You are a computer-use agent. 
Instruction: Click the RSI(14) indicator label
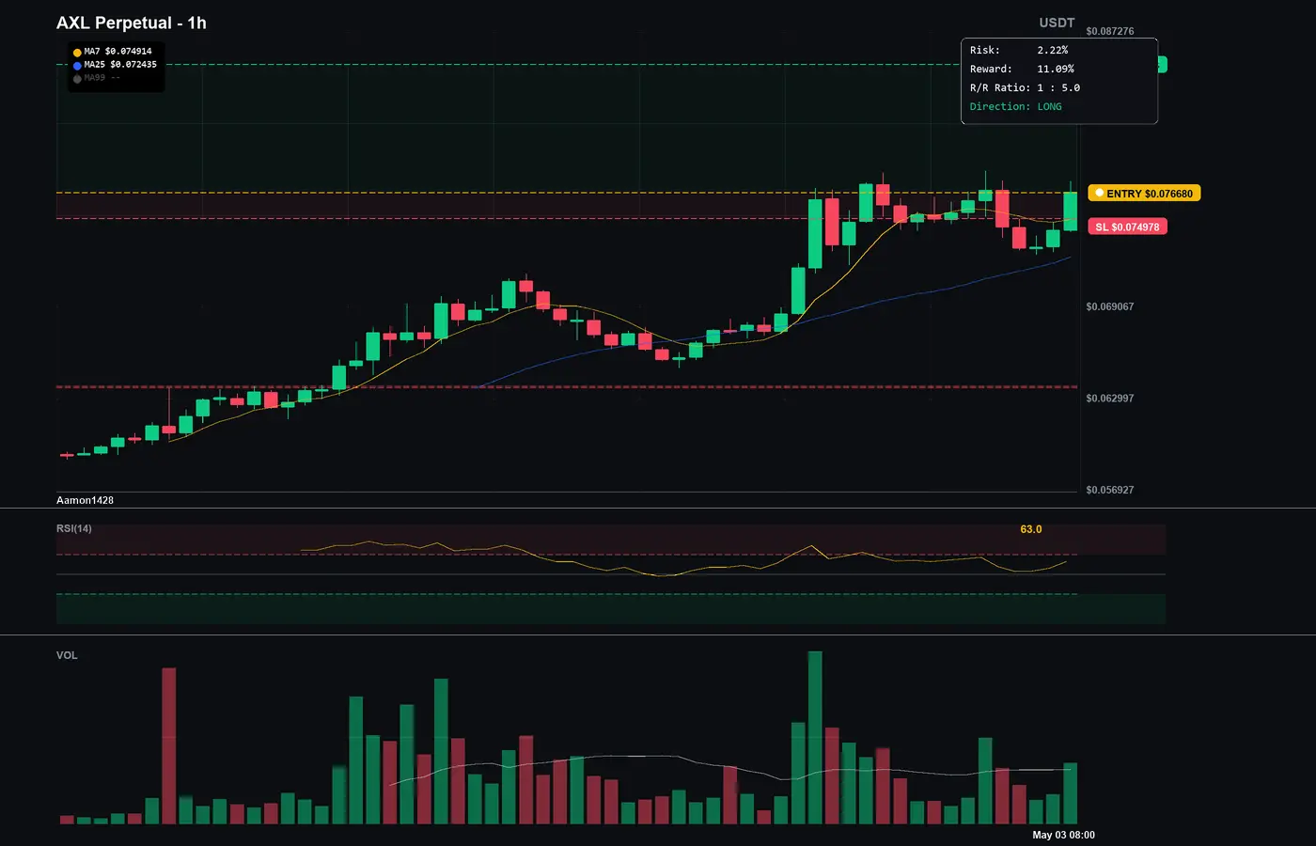[74, 528]
